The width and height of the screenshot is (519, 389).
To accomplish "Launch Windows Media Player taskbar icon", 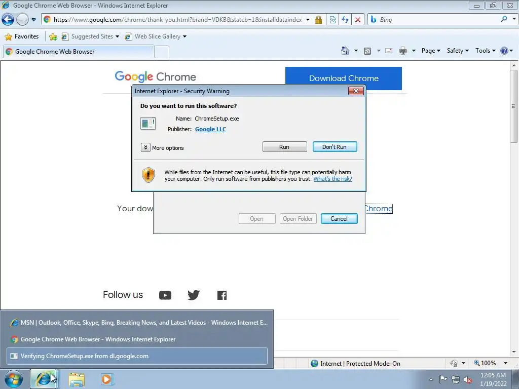I will [106, 379].
